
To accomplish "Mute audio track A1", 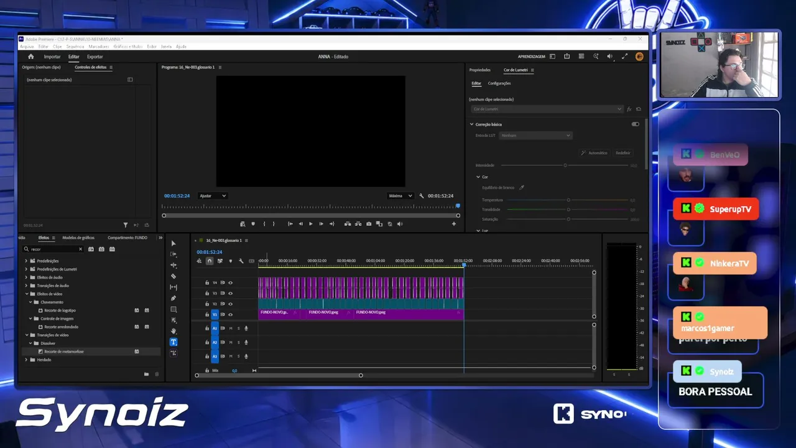I will coord(231,328).
